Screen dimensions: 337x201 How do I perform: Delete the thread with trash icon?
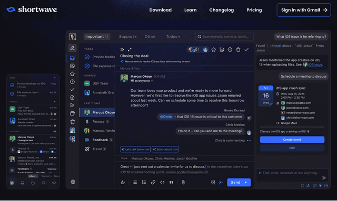pos(238,50)
